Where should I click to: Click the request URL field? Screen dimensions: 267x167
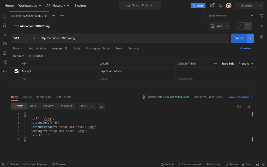[133, 38]
